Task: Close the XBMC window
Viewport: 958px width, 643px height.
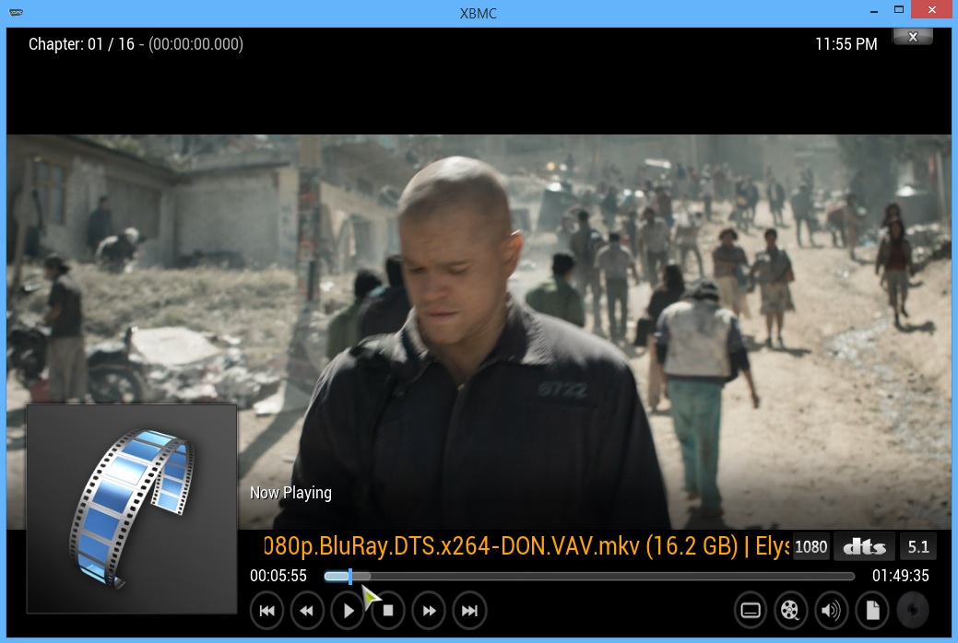Action: point(932,10)
